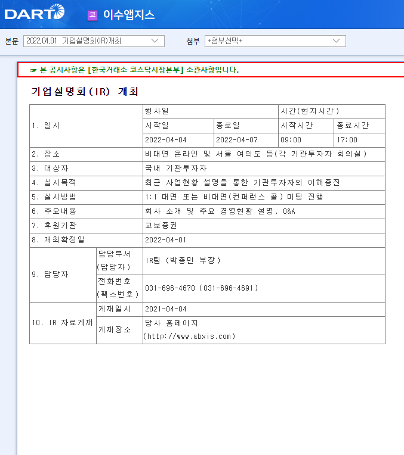Click the sponsor 교보증권 cell
The height and width of the screenshot is (455, 404).
264,226
